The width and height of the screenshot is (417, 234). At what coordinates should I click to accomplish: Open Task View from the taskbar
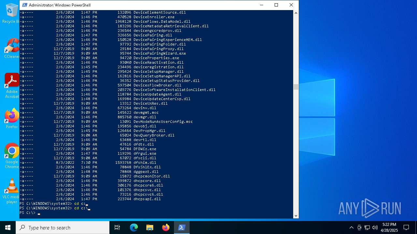coord(117,227)
